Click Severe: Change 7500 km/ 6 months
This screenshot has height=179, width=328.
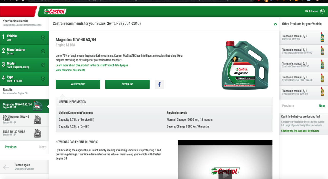[188, 126]
